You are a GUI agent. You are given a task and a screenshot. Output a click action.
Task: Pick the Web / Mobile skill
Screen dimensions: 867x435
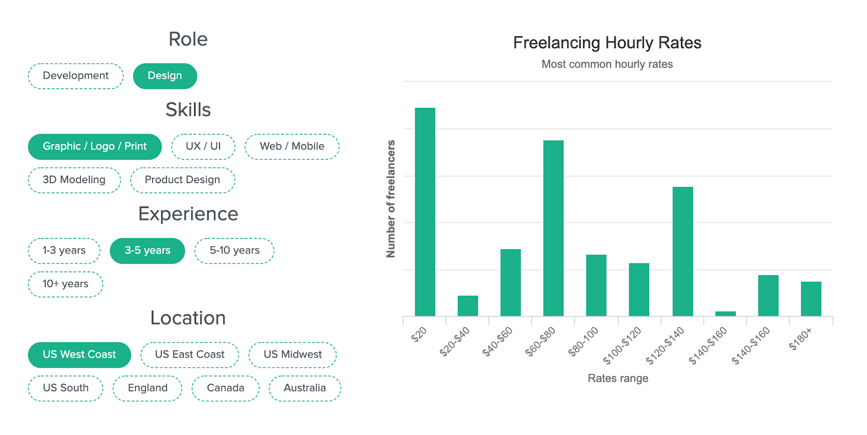(x=292, y=146)
